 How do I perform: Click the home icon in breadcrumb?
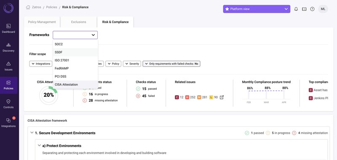point(28,7)
